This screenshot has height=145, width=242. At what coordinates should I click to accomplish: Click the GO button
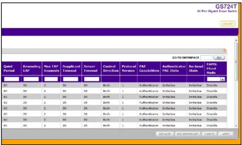click(x=219, y=58)
